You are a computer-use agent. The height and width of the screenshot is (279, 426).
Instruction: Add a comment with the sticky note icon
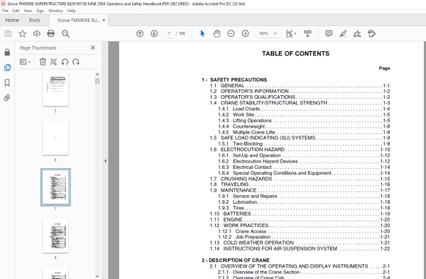[329, 33]
